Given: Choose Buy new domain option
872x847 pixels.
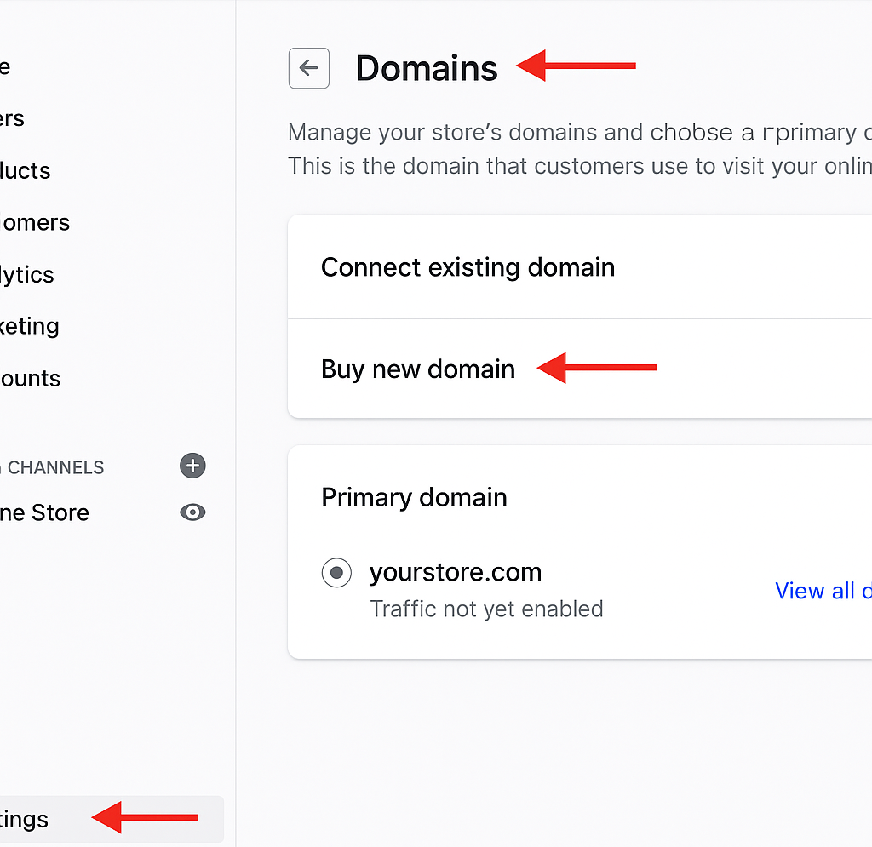Looking at the screenshot, I should 418,369.
